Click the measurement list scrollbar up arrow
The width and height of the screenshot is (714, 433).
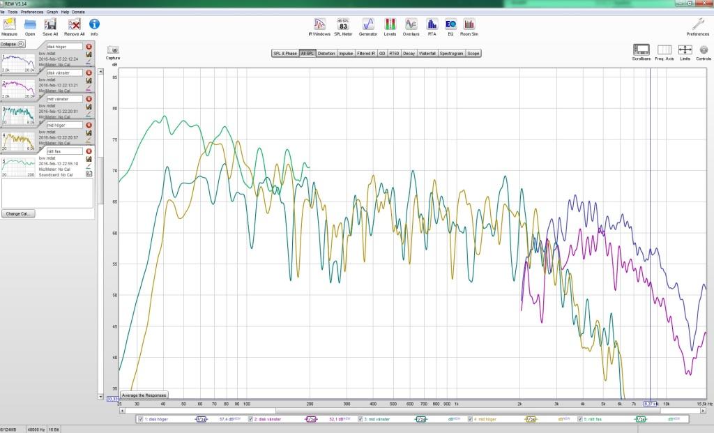(x=100, y=72)
